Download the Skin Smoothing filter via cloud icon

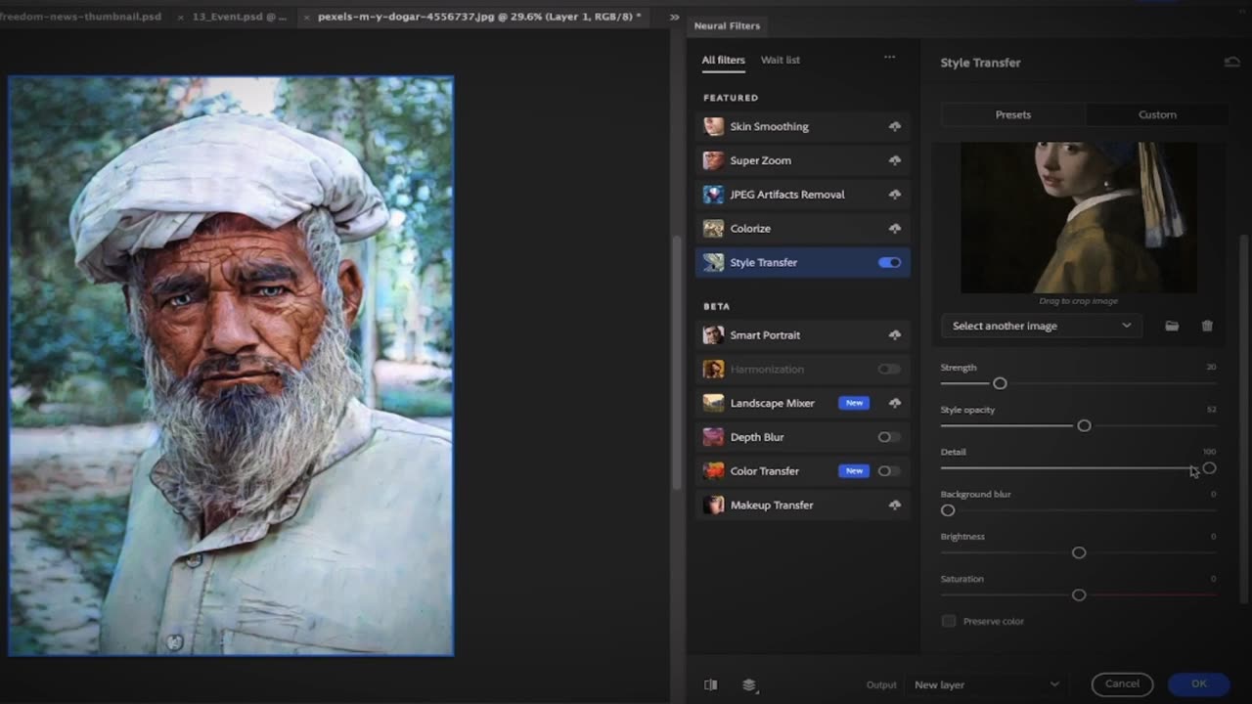pos(894,126)
